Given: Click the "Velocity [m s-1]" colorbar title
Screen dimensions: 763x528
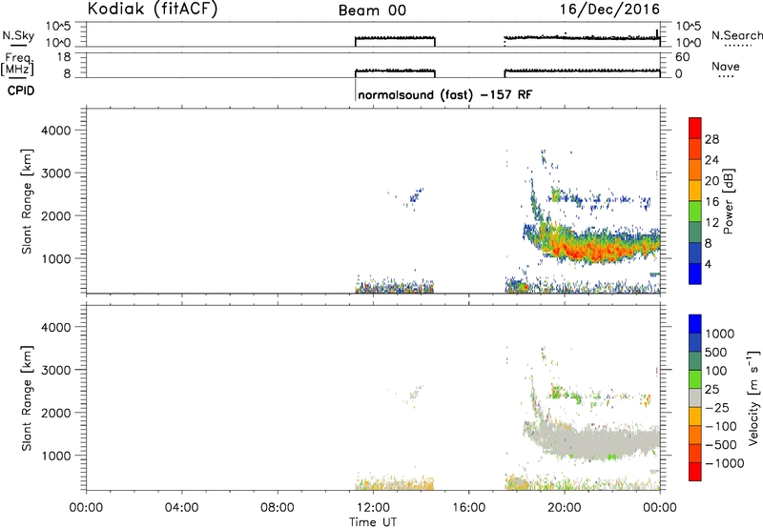Looking at the screenshot, I should [x=753, y=397].
